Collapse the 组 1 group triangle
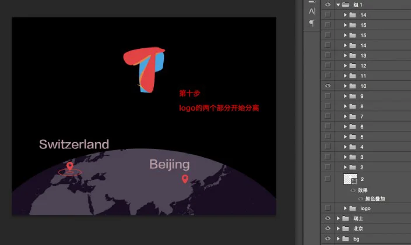Viewport: 411px width, 245px height. 338,5
